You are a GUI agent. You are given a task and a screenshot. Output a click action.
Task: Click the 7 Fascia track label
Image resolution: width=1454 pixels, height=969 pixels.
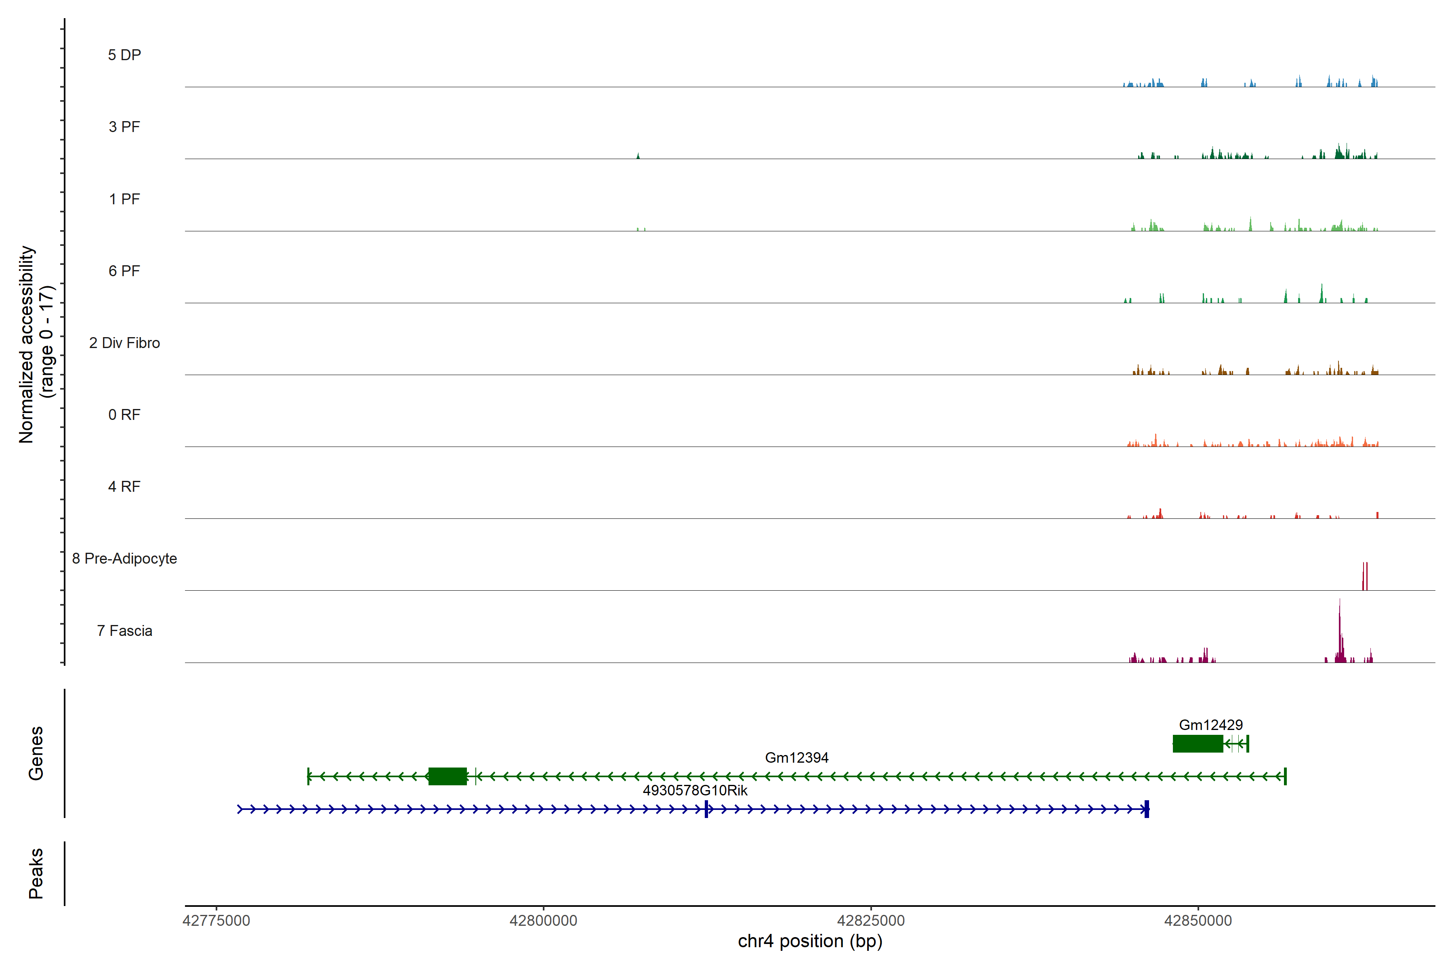point(124,631)
